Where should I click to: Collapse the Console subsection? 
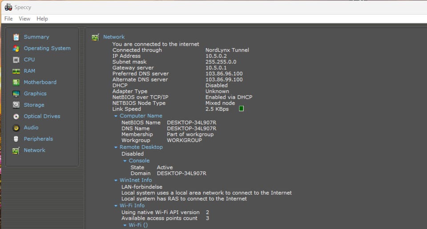pos(125,161)
